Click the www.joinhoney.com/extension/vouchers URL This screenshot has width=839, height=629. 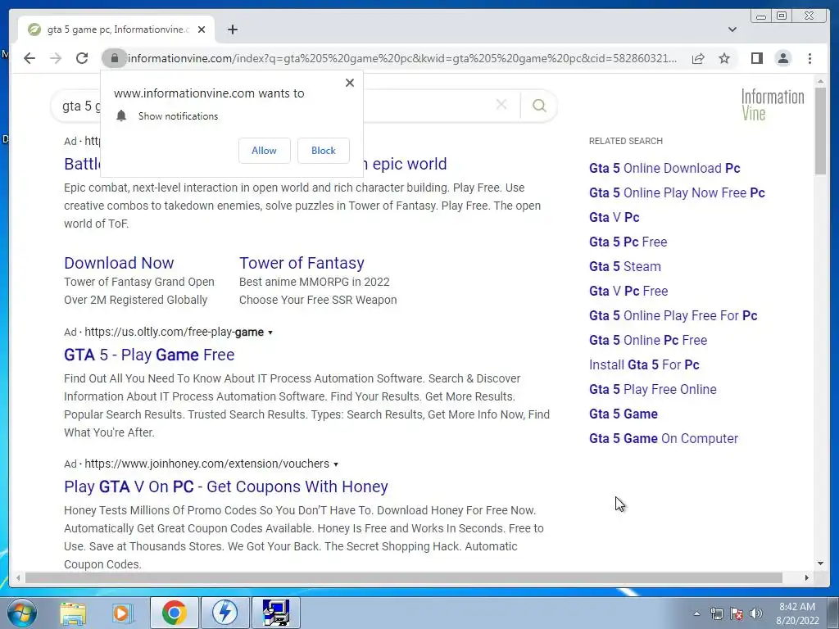[207, 464]
